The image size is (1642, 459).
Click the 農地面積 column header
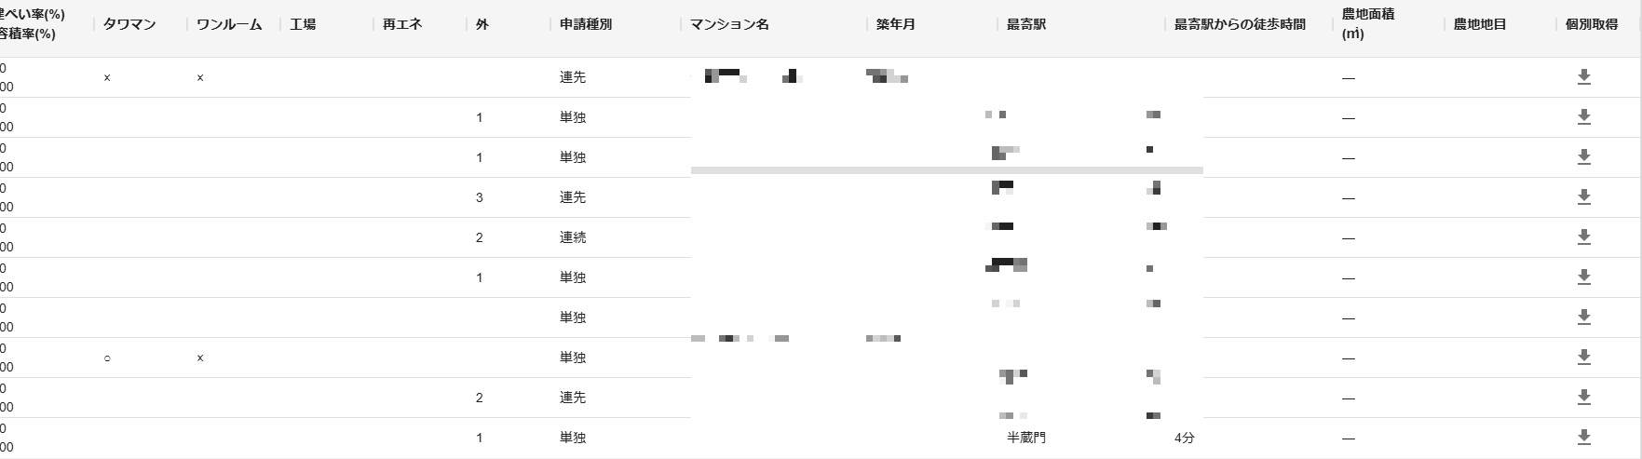click(1368, 24)
